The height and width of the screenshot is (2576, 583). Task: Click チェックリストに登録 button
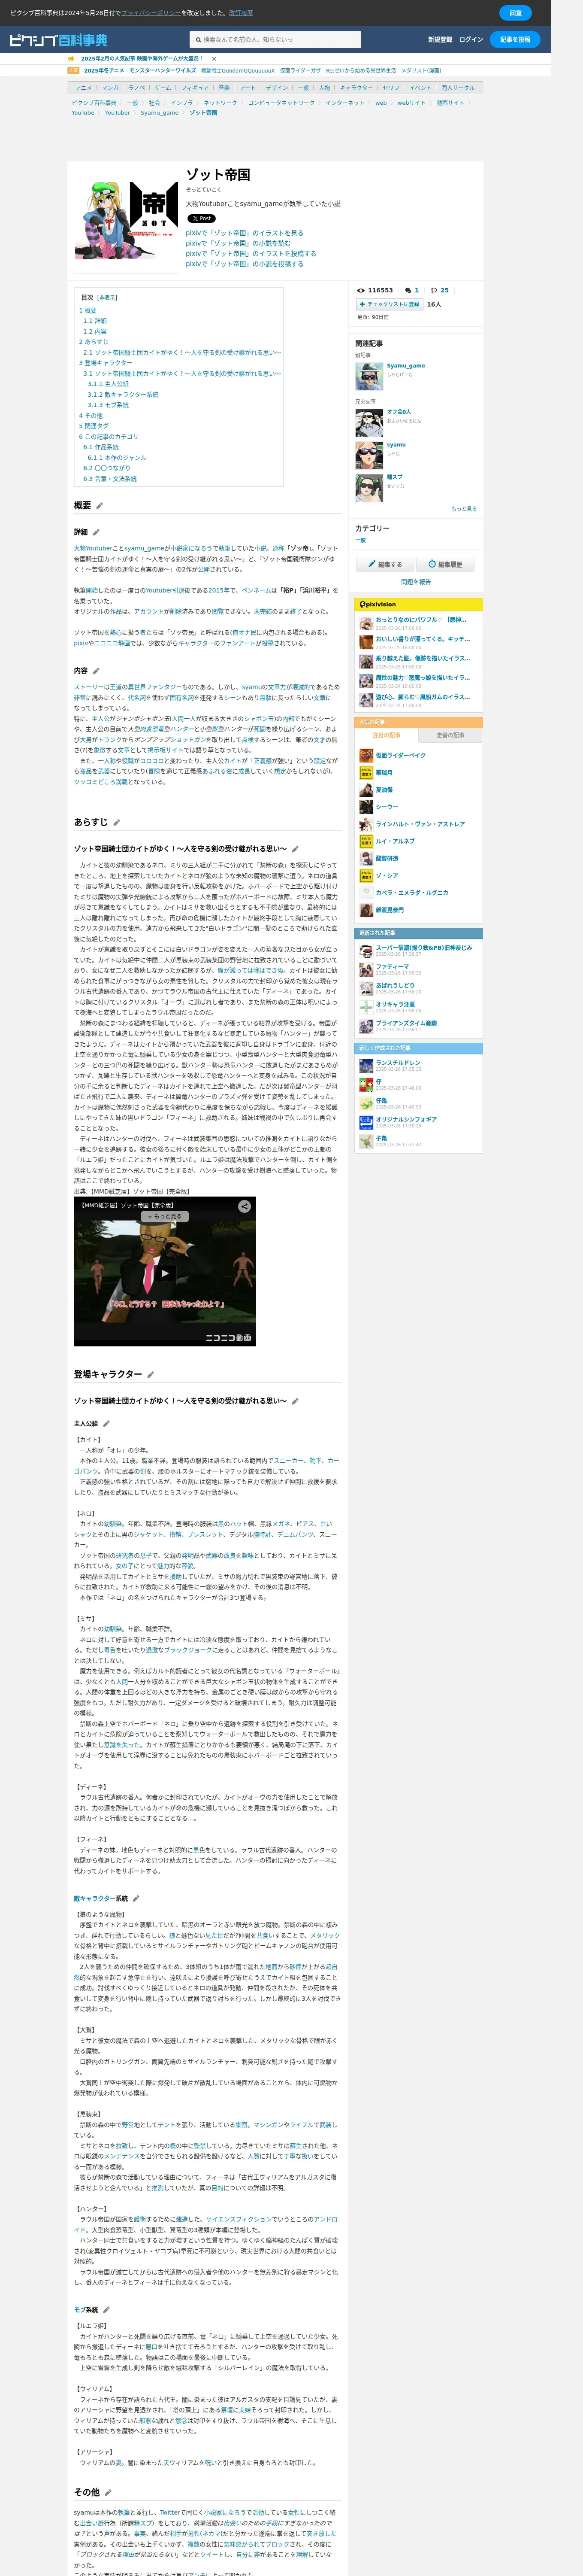[389, 304]
